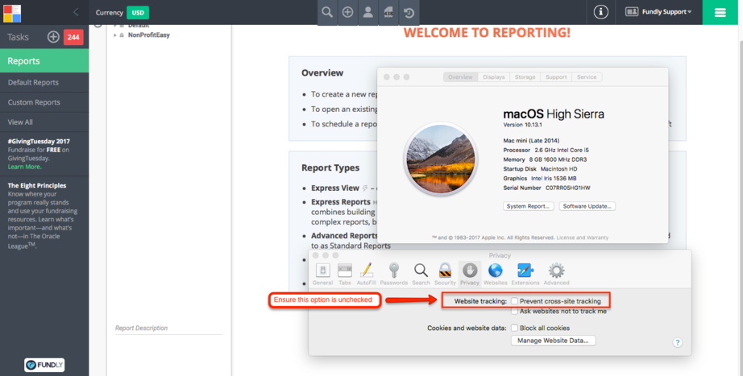Open the green hamburger menu button
Viewport: 743px width, 376px height.
click(x=720, y=12)
